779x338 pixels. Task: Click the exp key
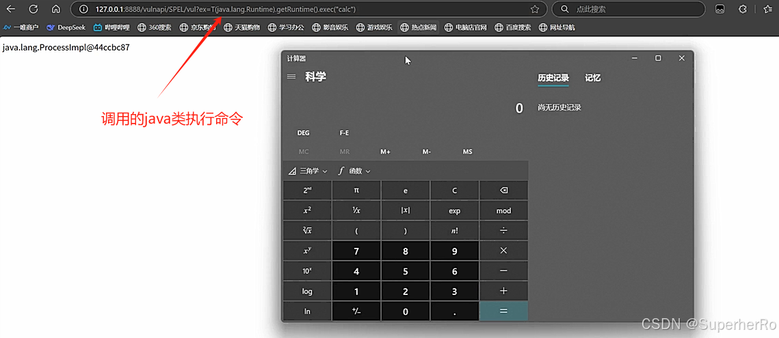pos(455,211)
